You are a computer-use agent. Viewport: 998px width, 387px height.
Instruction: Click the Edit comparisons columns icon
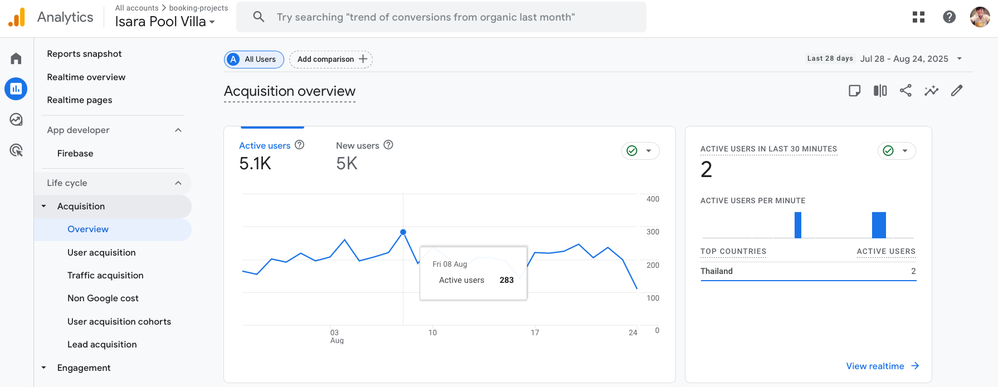(880, 91)
